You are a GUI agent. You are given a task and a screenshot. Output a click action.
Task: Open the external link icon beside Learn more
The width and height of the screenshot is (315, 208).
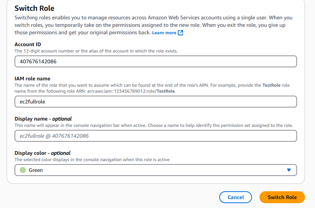point(180,33)
